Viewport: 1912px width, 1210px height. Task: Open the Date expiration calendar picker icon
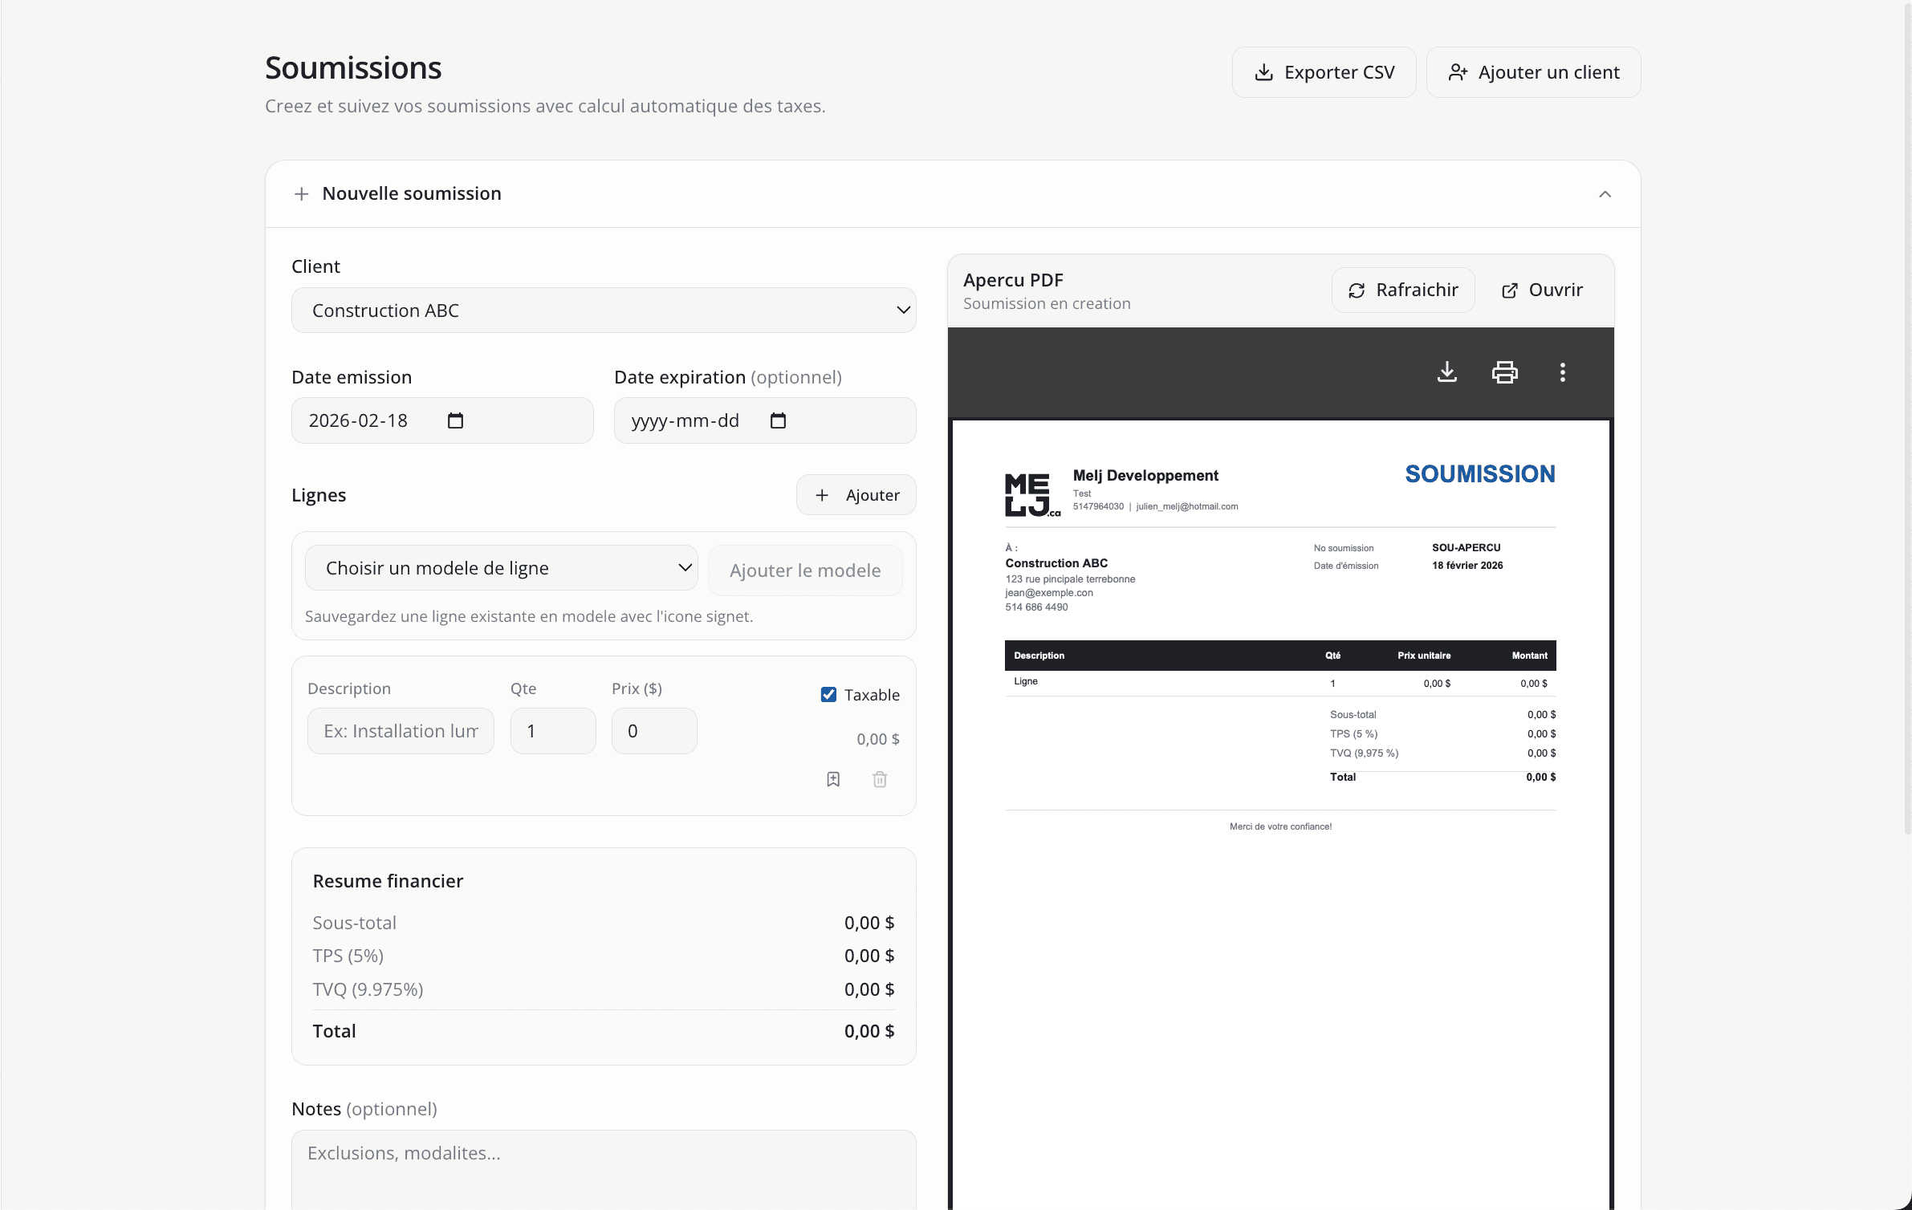tap(778, 420)
